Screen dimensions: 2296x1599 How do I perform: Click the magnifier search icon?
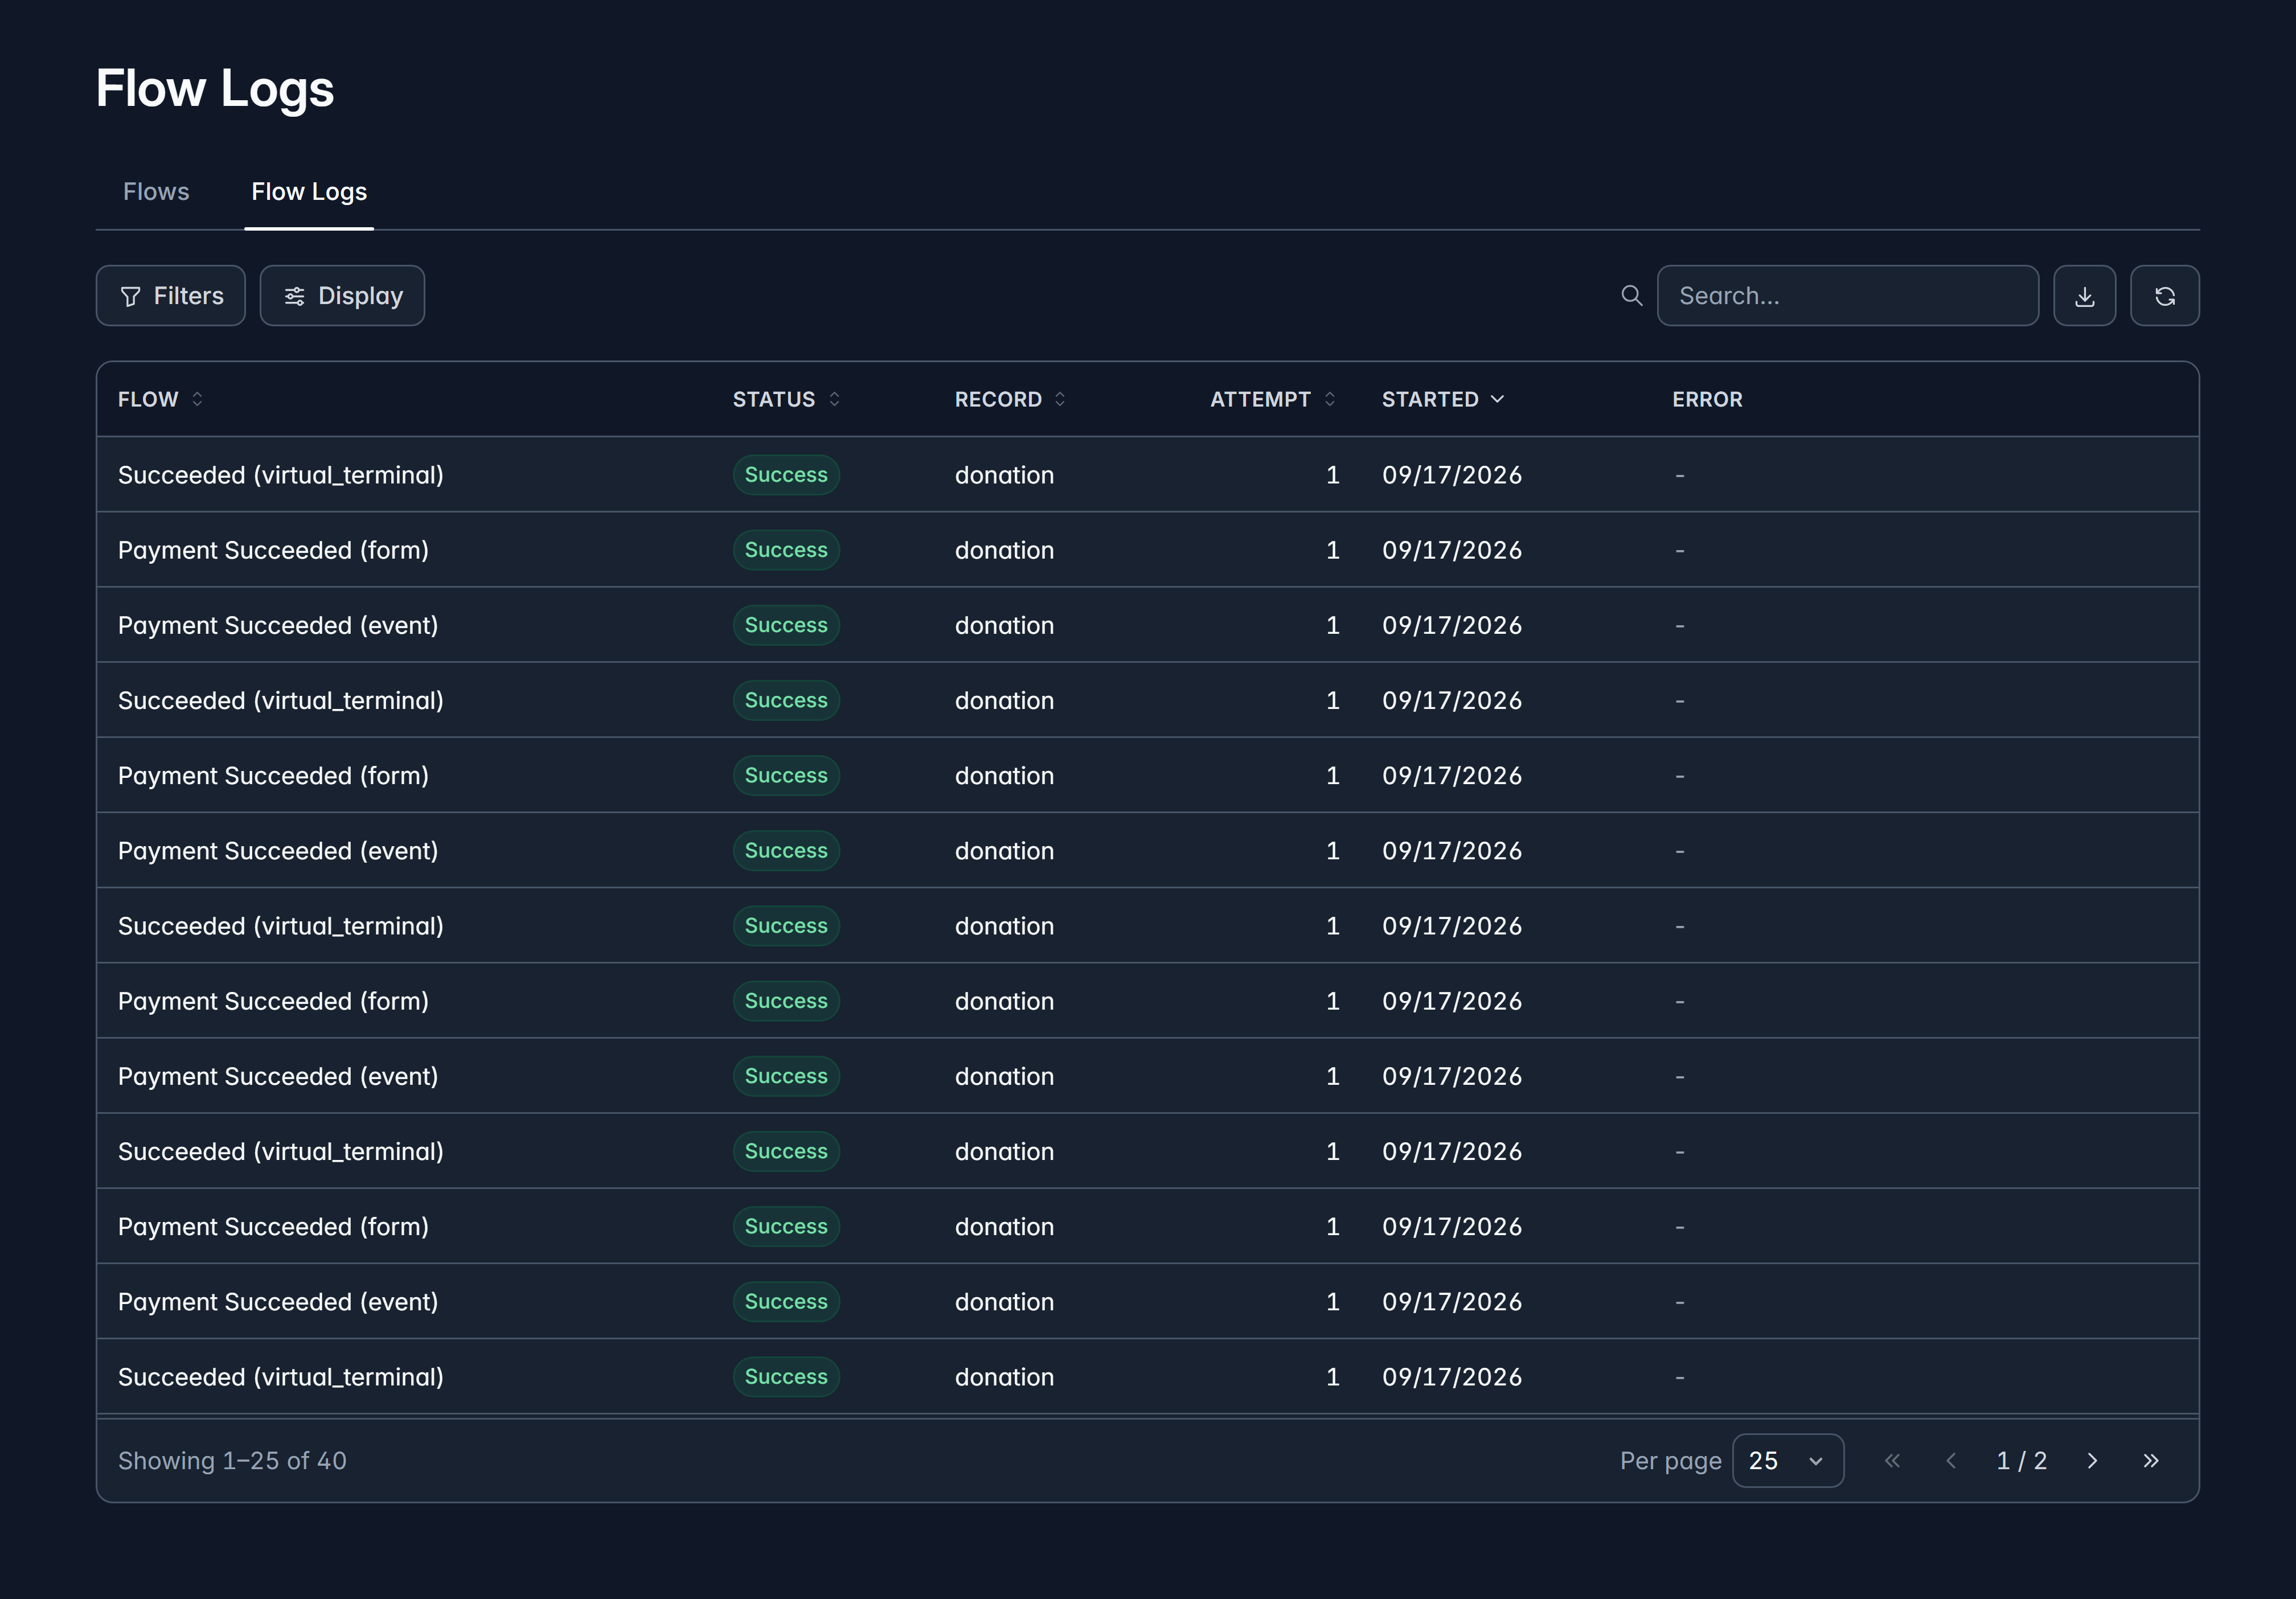coord(1631,296)
